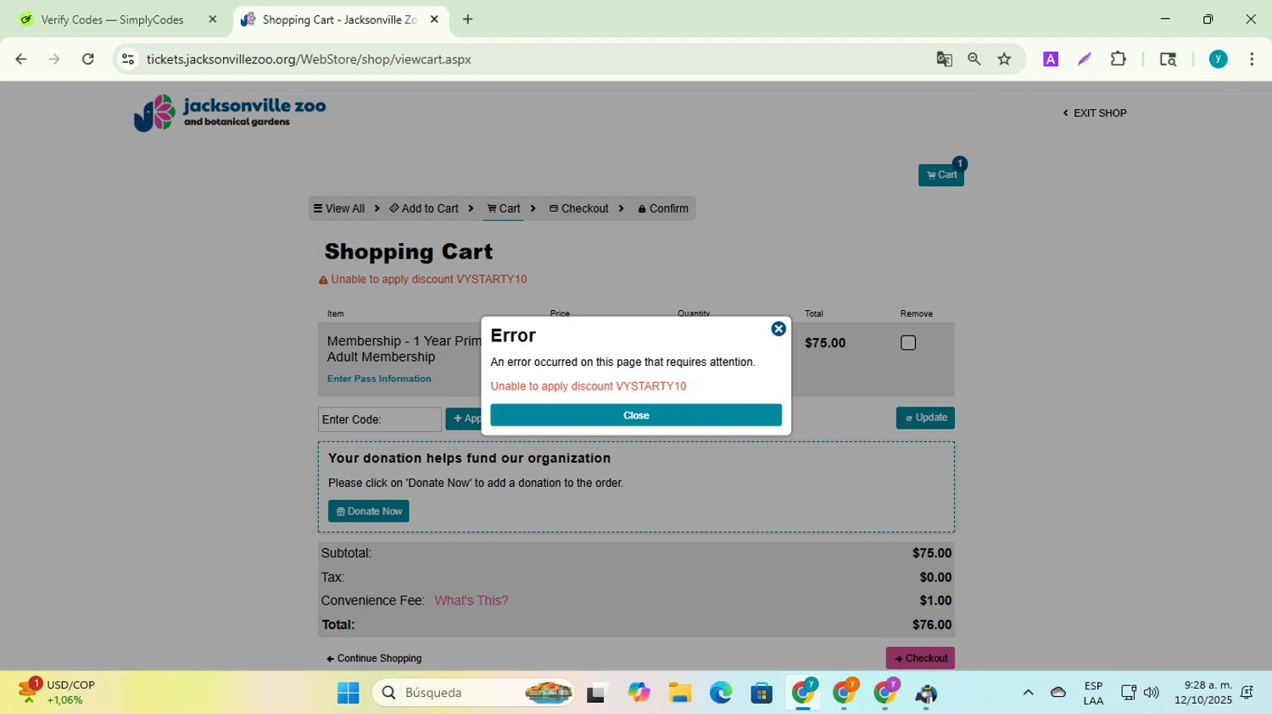Open the zoom magnifier icon in the address bar
This screenshot has height=714, width=1272.
tap(974, 59)
